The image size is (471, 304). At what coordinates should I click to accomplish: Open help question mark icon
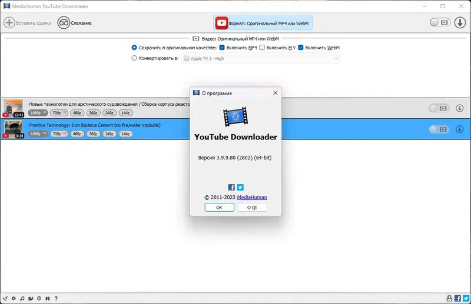click(x=56, y=298)
